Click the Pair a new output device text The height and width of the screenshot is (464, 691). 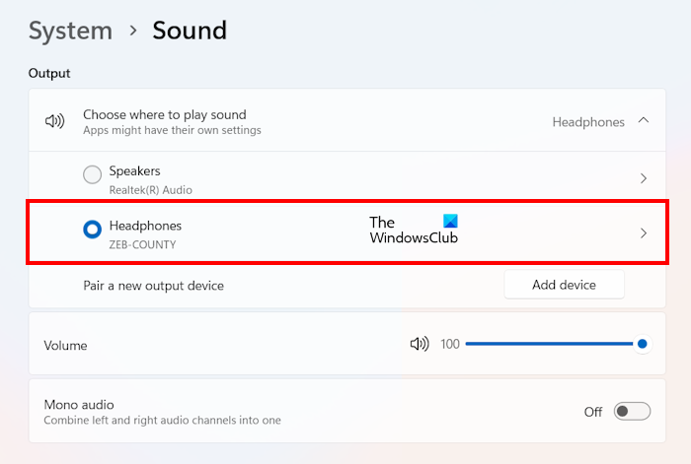(153, 286)
